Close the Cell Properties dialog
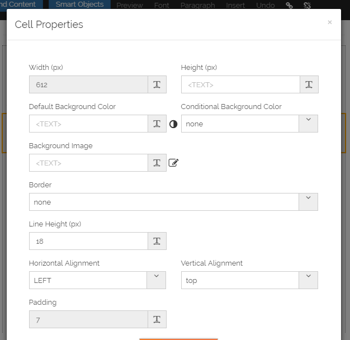350x340 pixels. (x=330, y=22)
